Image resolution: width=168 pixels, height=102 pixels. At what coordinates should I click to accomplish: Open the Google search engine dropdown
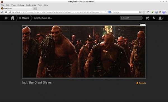tap(110, 12)
